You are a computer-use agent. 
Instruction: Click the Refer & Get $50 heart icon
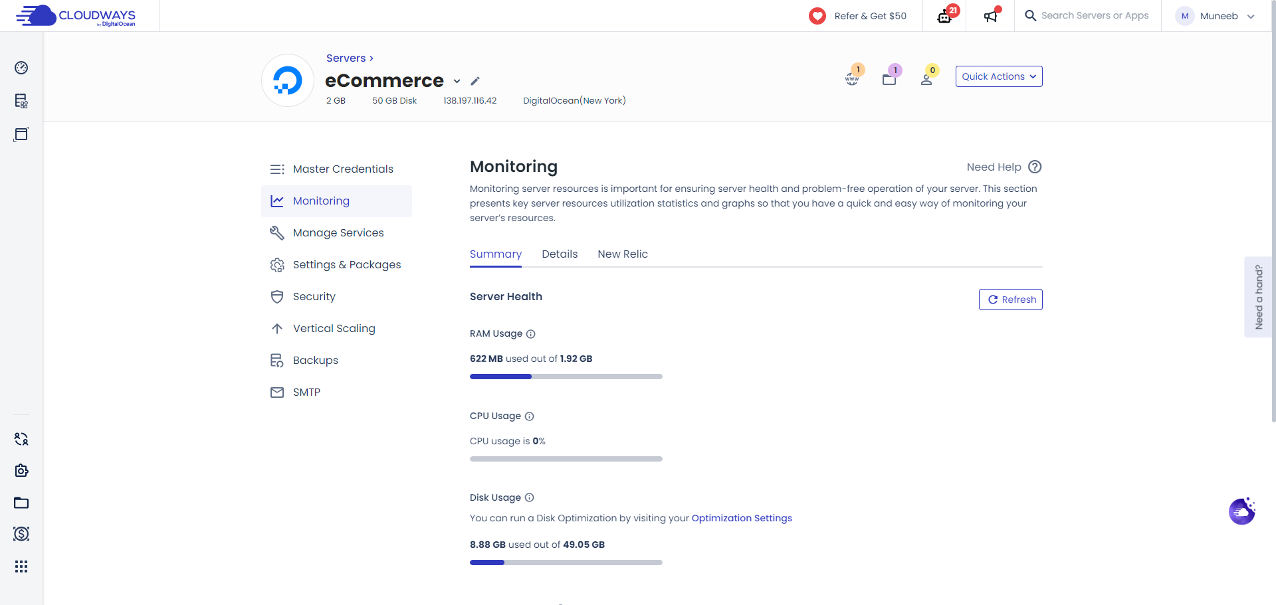pos(817,15)
